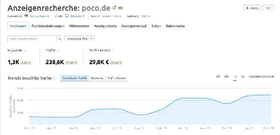Viewport: 280px width, 135px height.
Task: Switch to the Positionsänderungen tab
Action: (x=48, y=26)
